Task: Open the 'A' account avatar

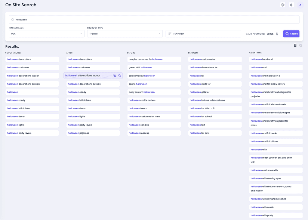Action: coord(300,5)
